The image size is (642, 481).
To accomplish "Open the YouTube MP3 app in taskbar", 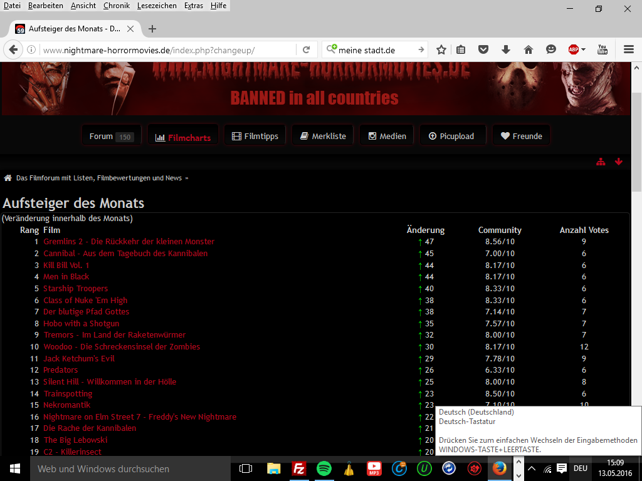I will pos(374,468).
